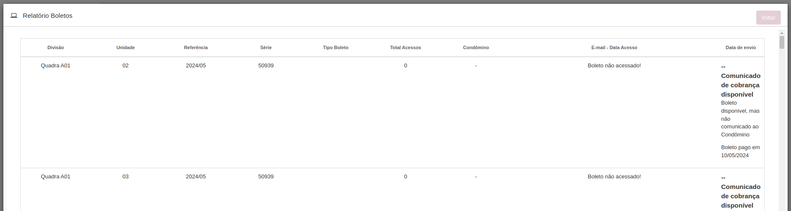Click 'Boleto não acessado!' in unit 02 row
This screenshot has width=791, height=211.
coord(614,66)
